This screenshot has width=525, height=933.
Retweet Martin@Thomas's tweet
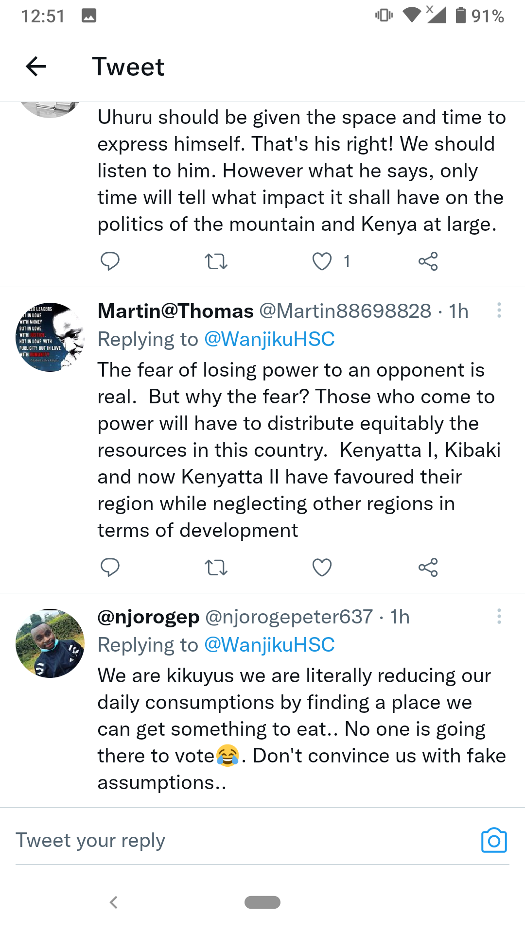click(x=216, y=567)
